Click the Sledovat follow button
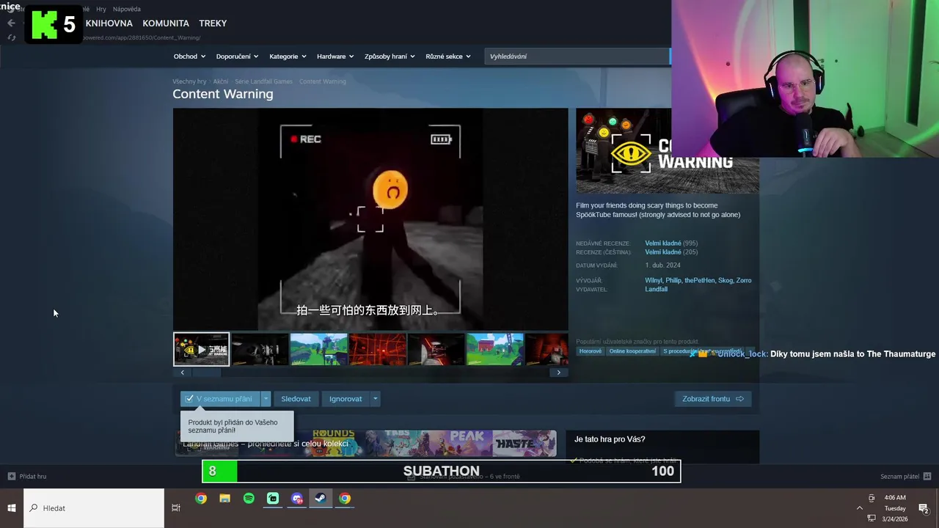Screen dimensions: 939x528 (296, 399)
